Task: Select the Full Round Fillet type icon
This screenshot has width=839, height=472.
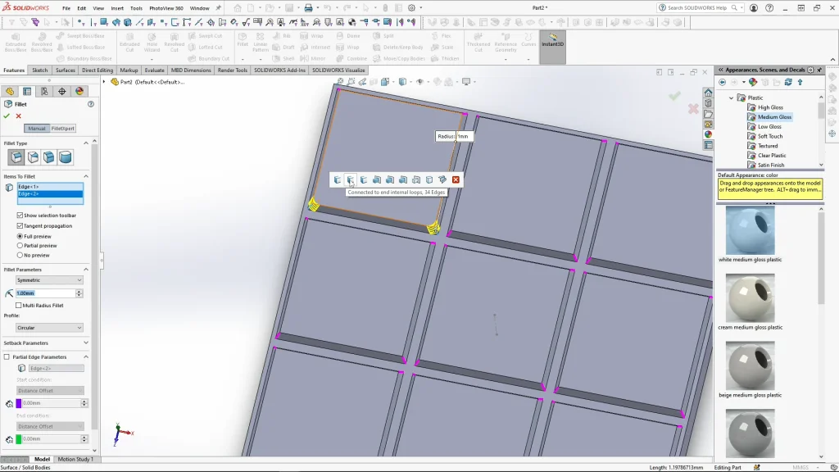Action: 66,157
